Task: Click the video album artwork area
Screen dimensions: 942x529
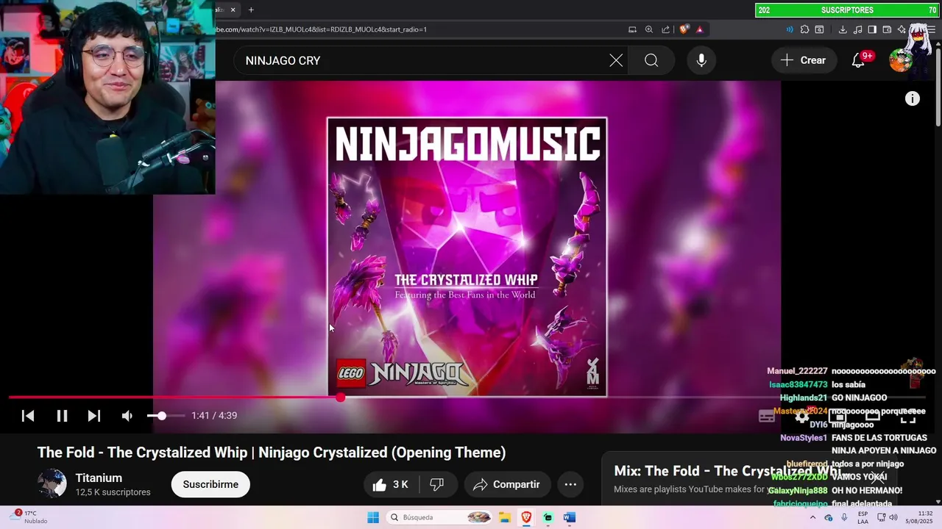Action: [x=467, y=257]
